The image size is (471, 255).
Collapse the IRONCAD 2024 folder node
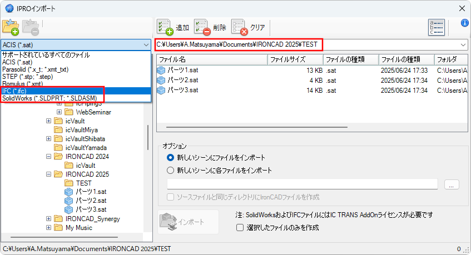pyautogui.click(x=49, y=156)
